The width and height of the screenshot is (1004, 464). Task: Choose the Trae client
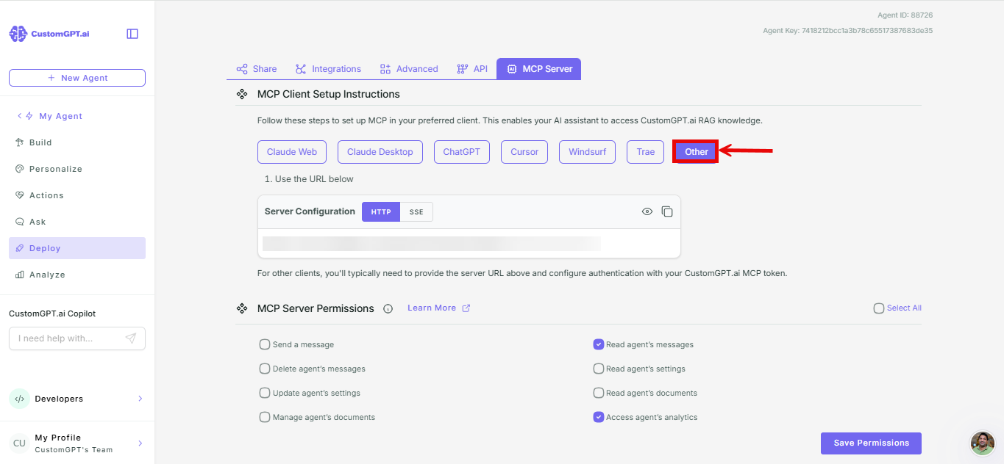pos(646,152)
